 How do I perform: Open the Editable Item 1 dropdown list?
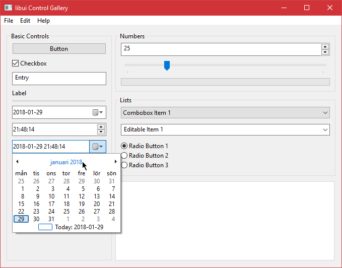[325, 130]
